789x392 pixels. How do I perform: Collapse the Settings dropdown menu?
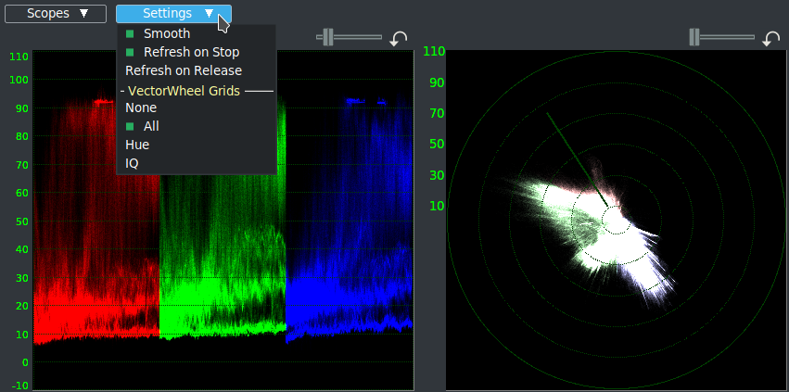point(172,14)
